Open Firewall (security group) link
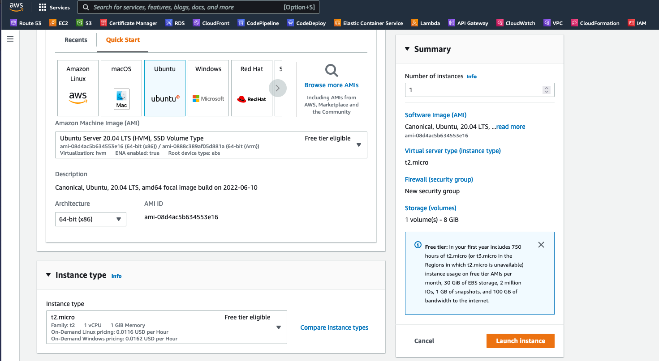Viewport: 659px width, 361px height. [439, 179]
